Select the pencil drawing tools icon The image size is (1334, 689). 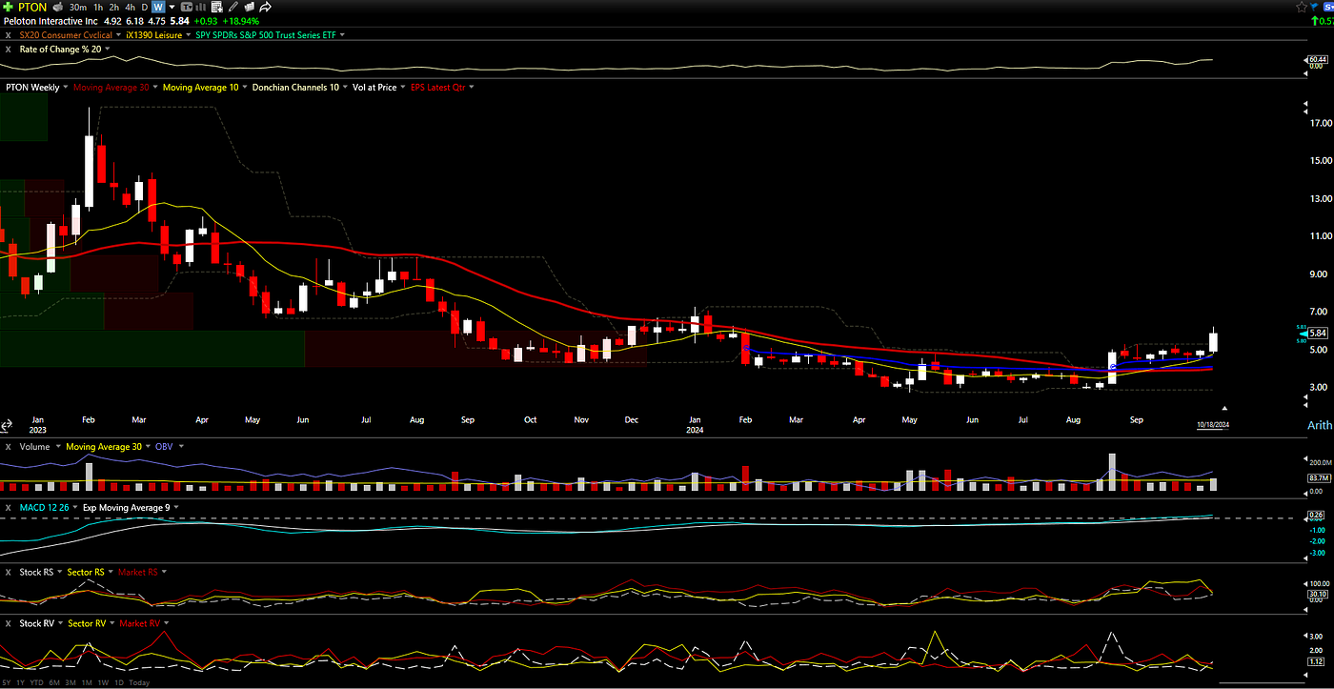[x=232, y=7]
